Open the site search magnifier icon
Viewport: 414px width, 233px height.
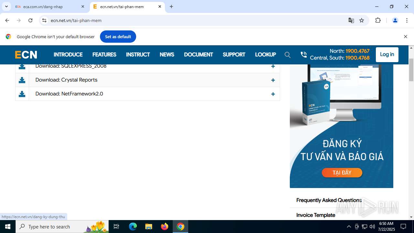(288, 55)
